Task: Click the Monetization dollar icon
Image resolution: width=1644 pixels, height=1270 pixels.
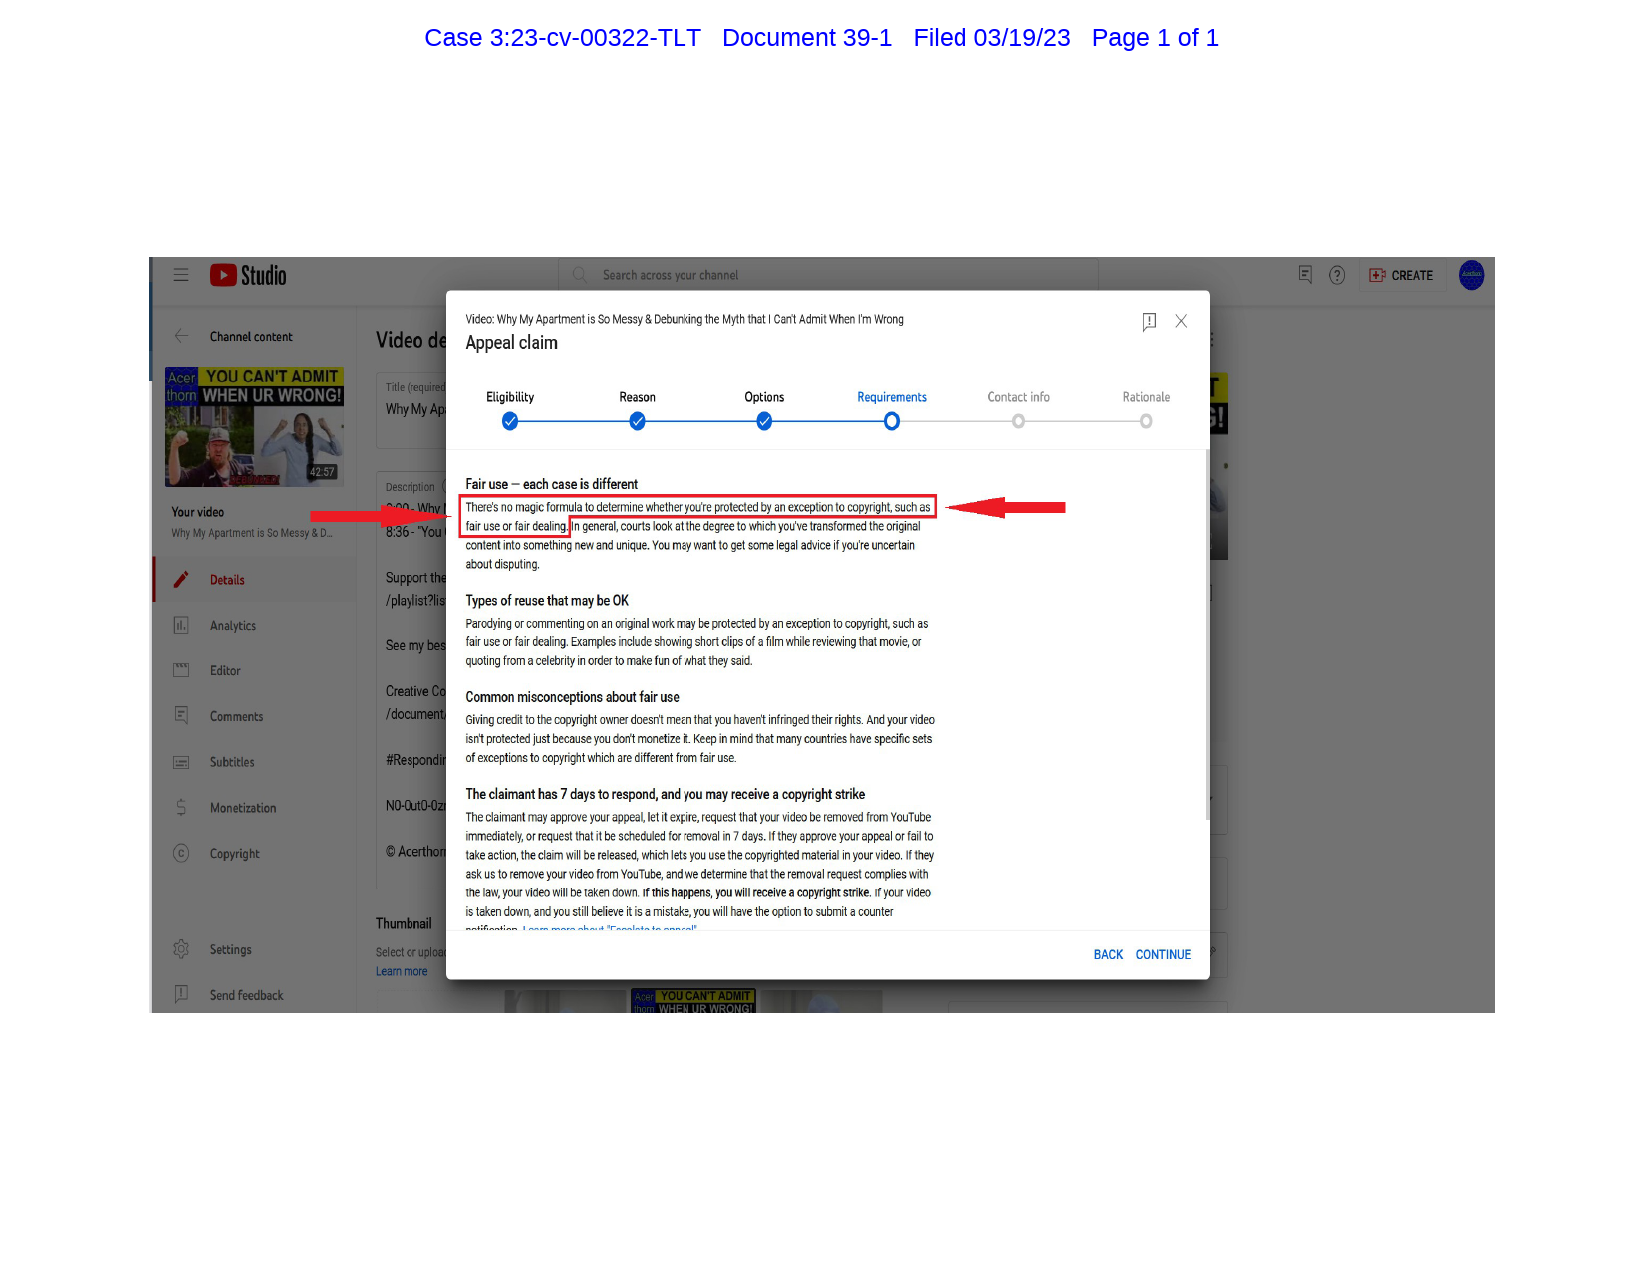Action: click(181, 808)
